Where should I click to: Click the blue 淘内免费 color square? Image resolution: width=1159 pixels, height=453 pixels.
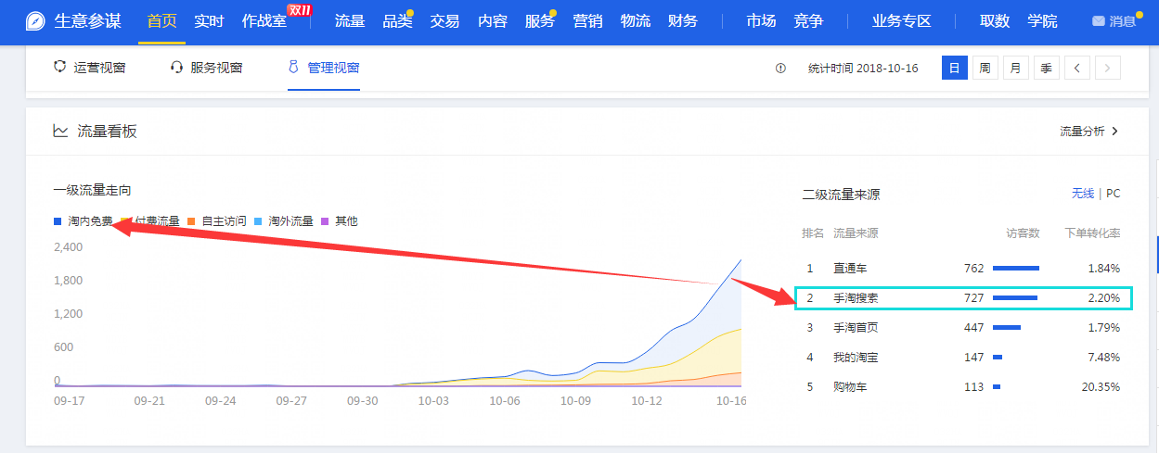coord(58,221)
